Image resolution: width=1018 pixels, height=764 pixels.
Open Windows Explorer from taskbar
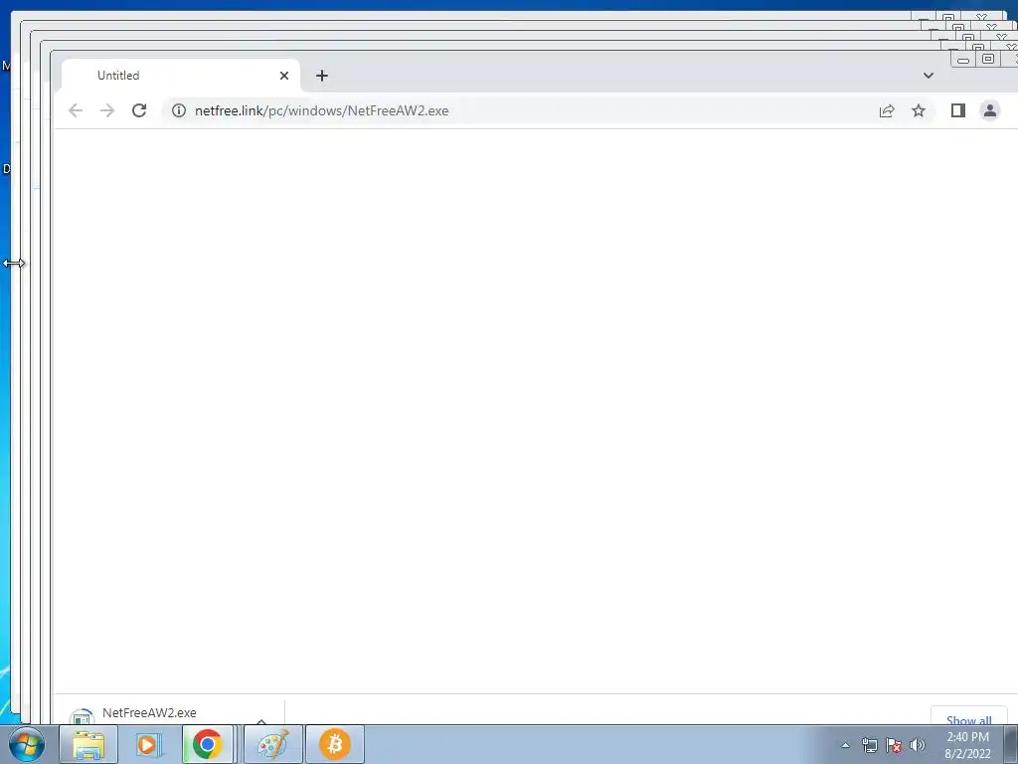click(88, 744)
